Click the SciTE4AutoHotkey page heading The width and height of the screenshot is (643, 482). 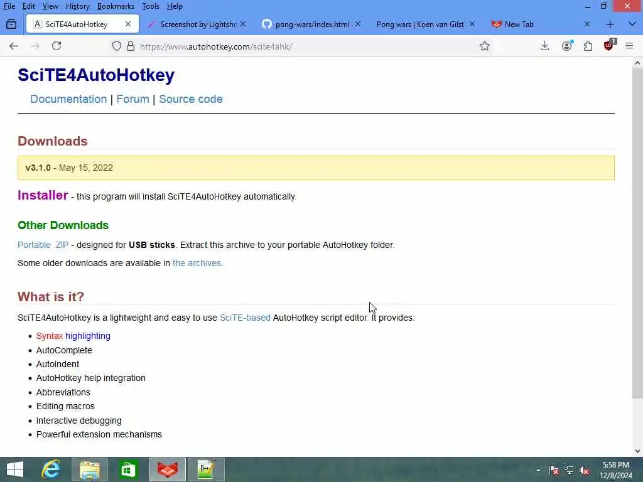pos(96,75)
